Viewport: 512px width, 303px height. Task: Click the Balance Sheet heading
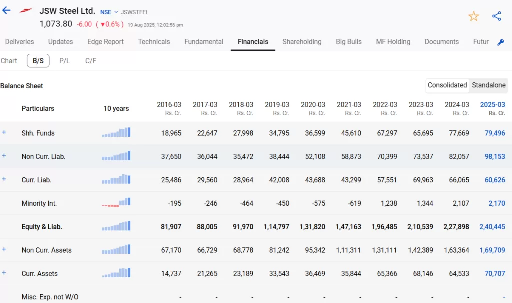[x=22, y=86]
